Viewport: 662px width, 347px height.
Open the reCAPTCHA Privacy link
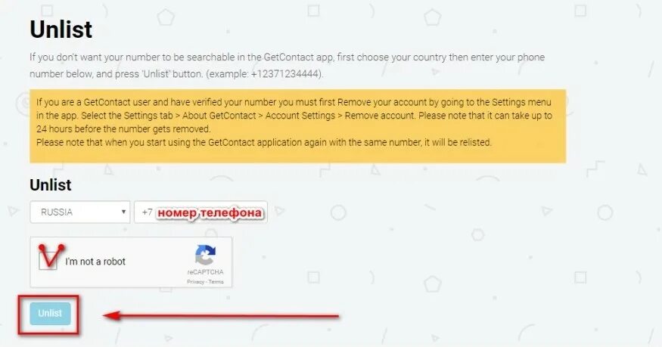[195, 282]
